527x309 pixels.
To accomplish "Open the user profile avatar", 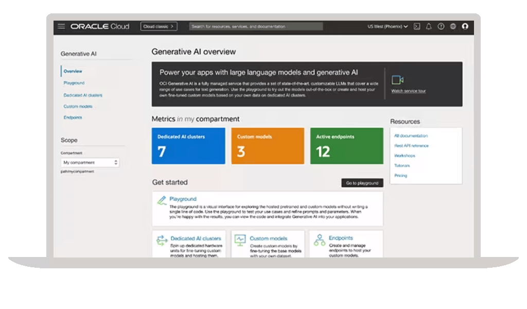I will [x=465, y=26].
